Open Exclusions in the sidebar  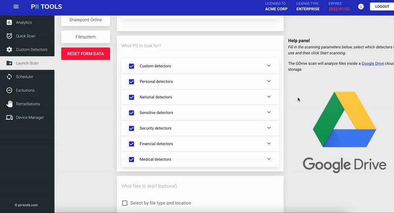[27, 90]
